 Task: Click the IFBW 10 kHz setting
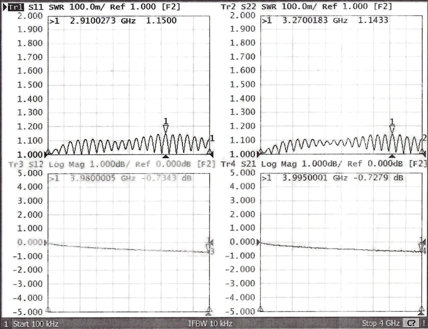(x=210, y=323)
